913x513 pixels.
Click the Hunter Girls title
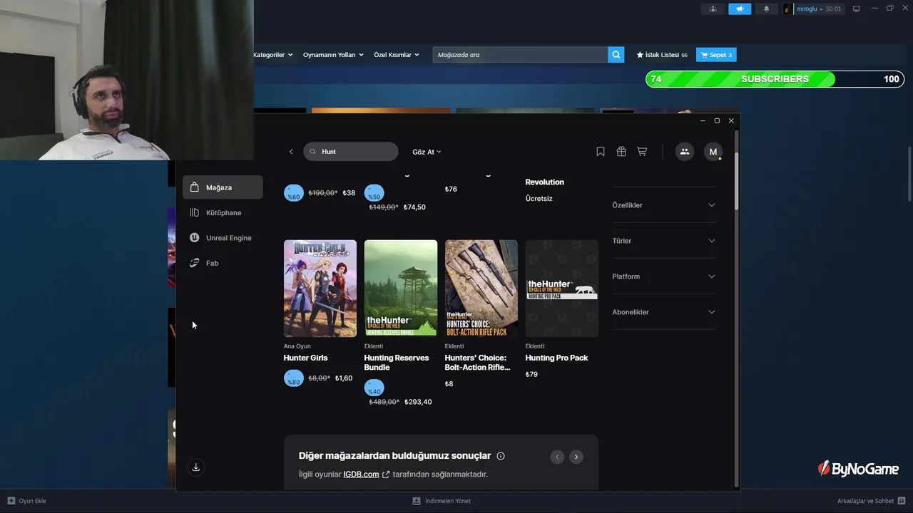[305, 358]
